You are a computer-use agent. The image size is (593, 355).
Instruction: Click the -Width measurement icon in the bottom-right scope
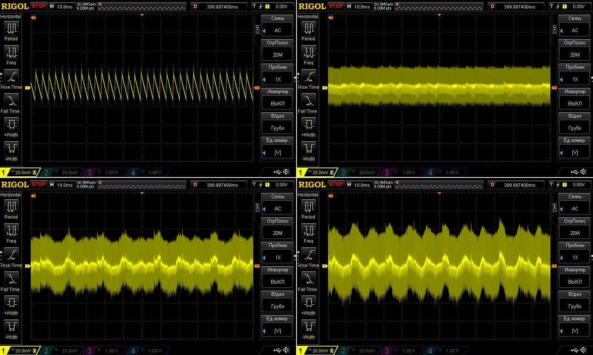(308, 327)
